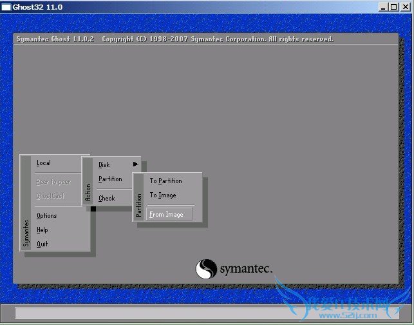Select Disk in the Action menu
This screenshot has width=414, height=325.
[104, 164]
